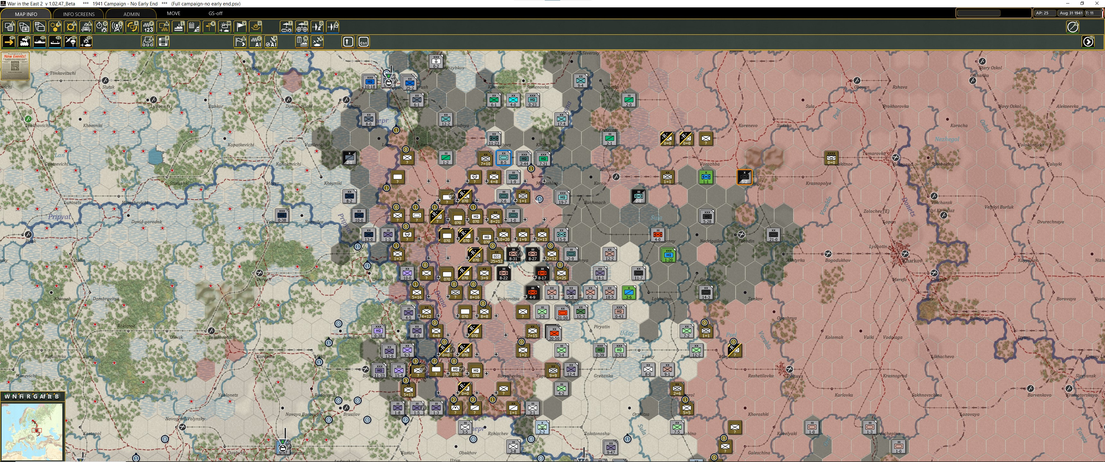Click the radio tower signal range icon

[117, 27]
